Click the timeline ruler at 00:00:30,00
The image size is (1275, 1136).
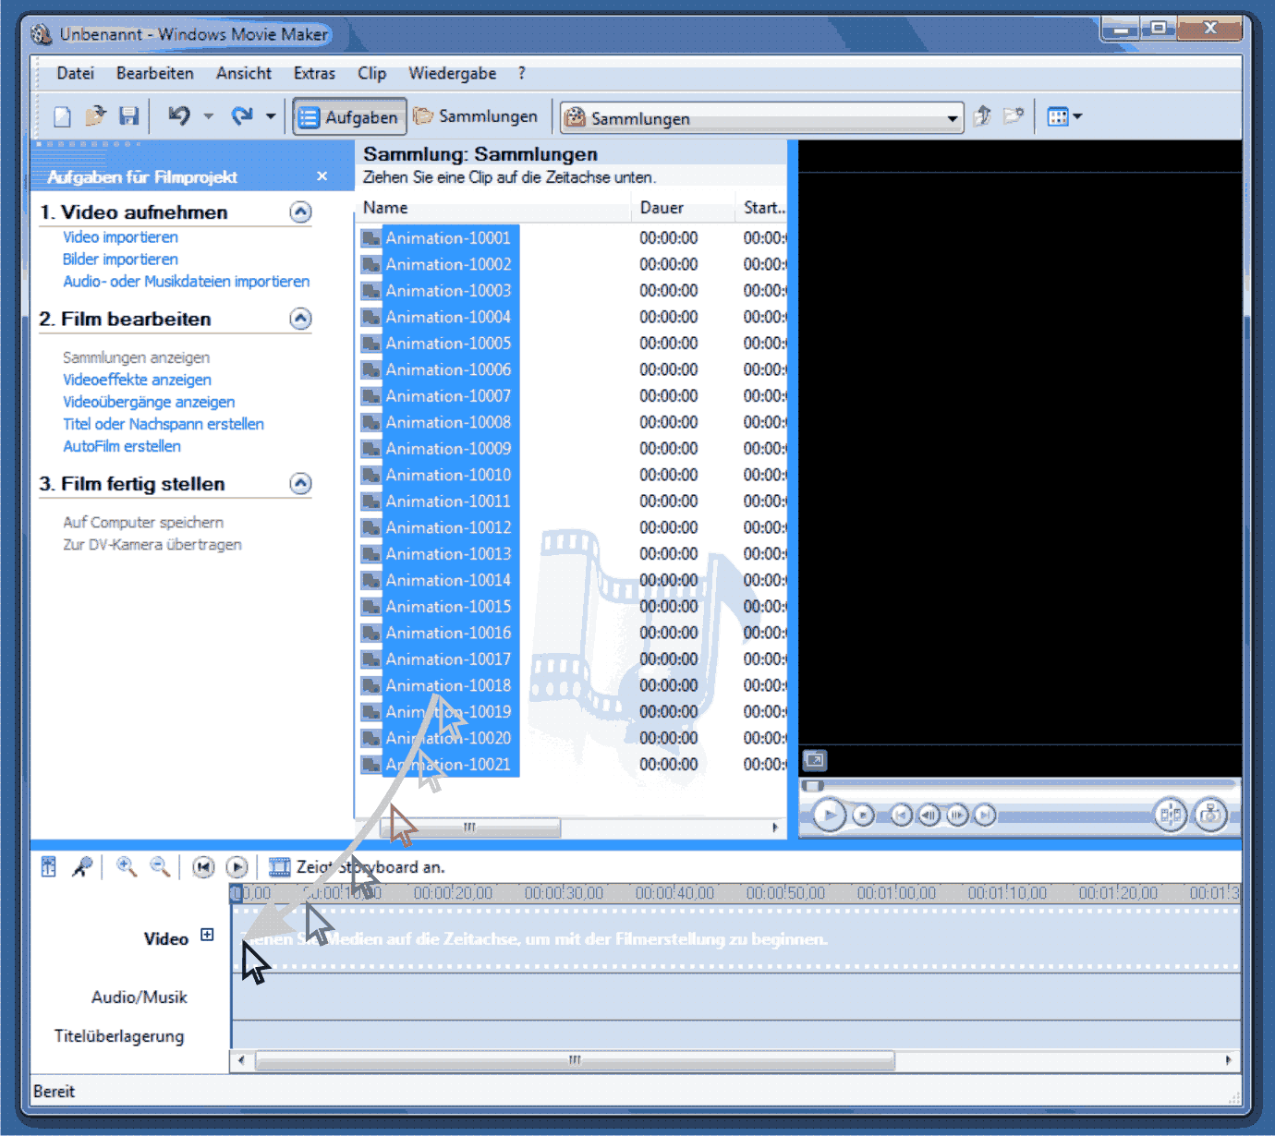point(564,893)
